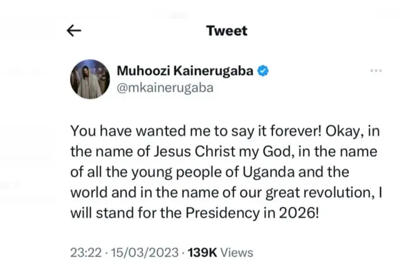Click the blue verified badge
The height and width of the screenshot is (267, 400).
[x=265, y=71]
